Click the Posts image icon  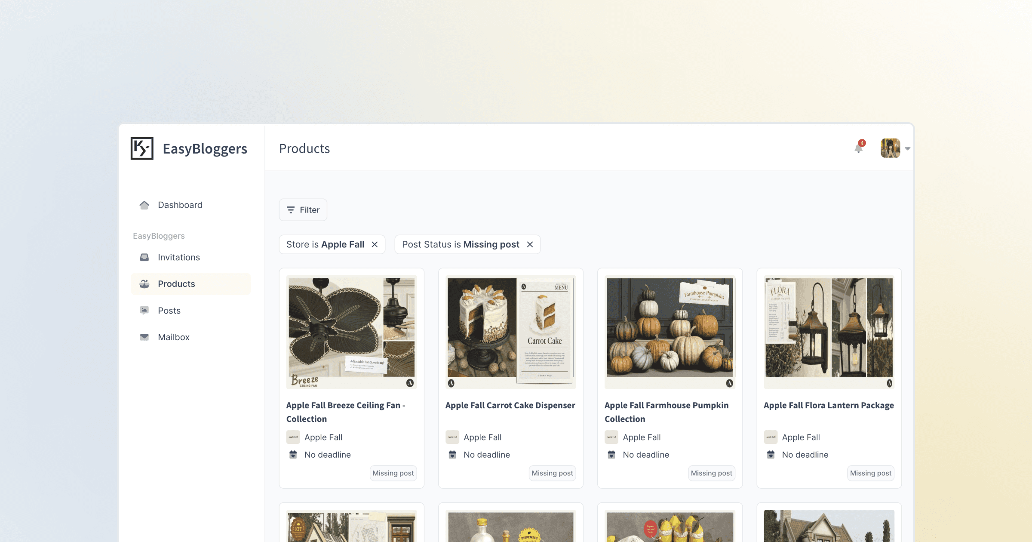tap(144, 311)
